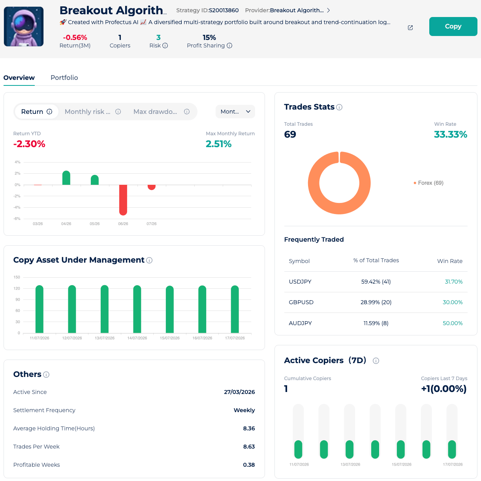The height and width of the screenshot is (481, 481).
Task: Click the Others section info icon
Action: tap(46, 375)
